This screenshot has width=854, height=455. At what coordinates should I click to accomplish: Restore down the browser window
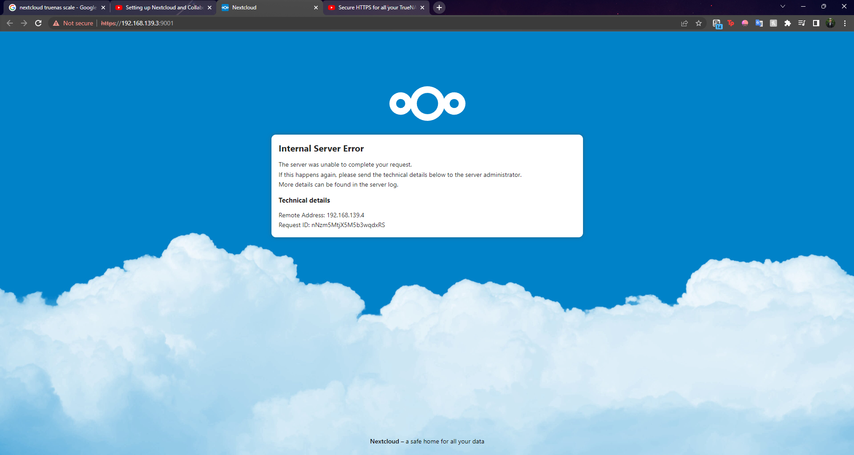[824, 7]
